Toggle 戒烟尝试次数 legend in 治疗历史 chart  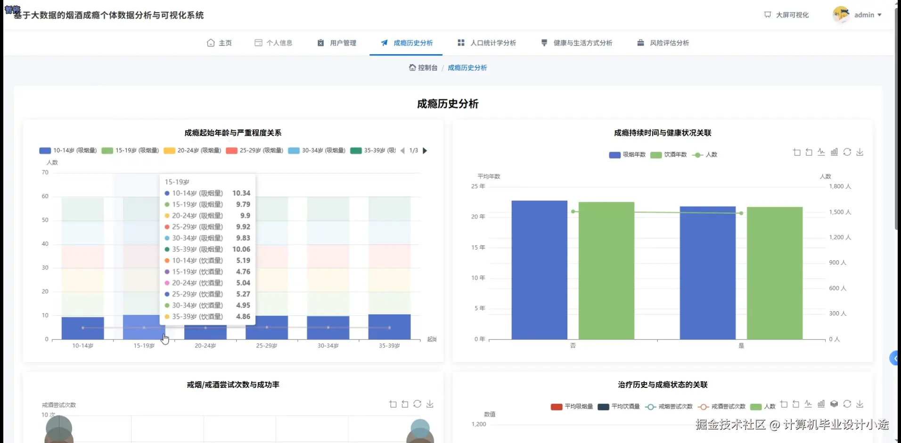tap(669, 407)
